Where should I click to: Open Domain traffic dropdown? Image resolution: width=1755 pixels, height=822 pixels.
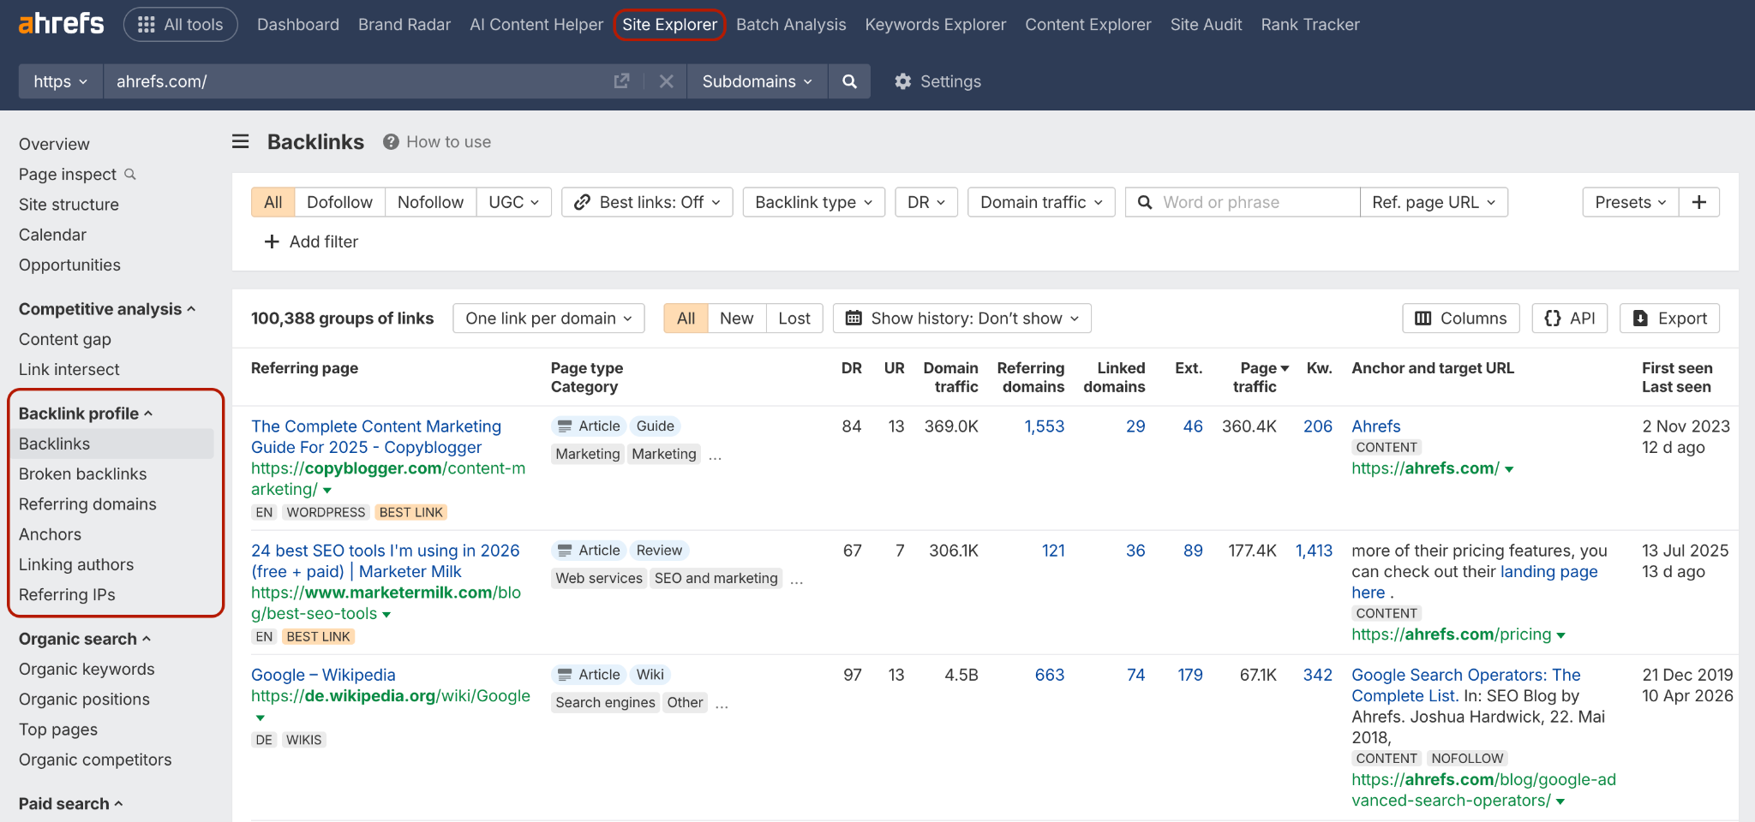pos(1042,202)
